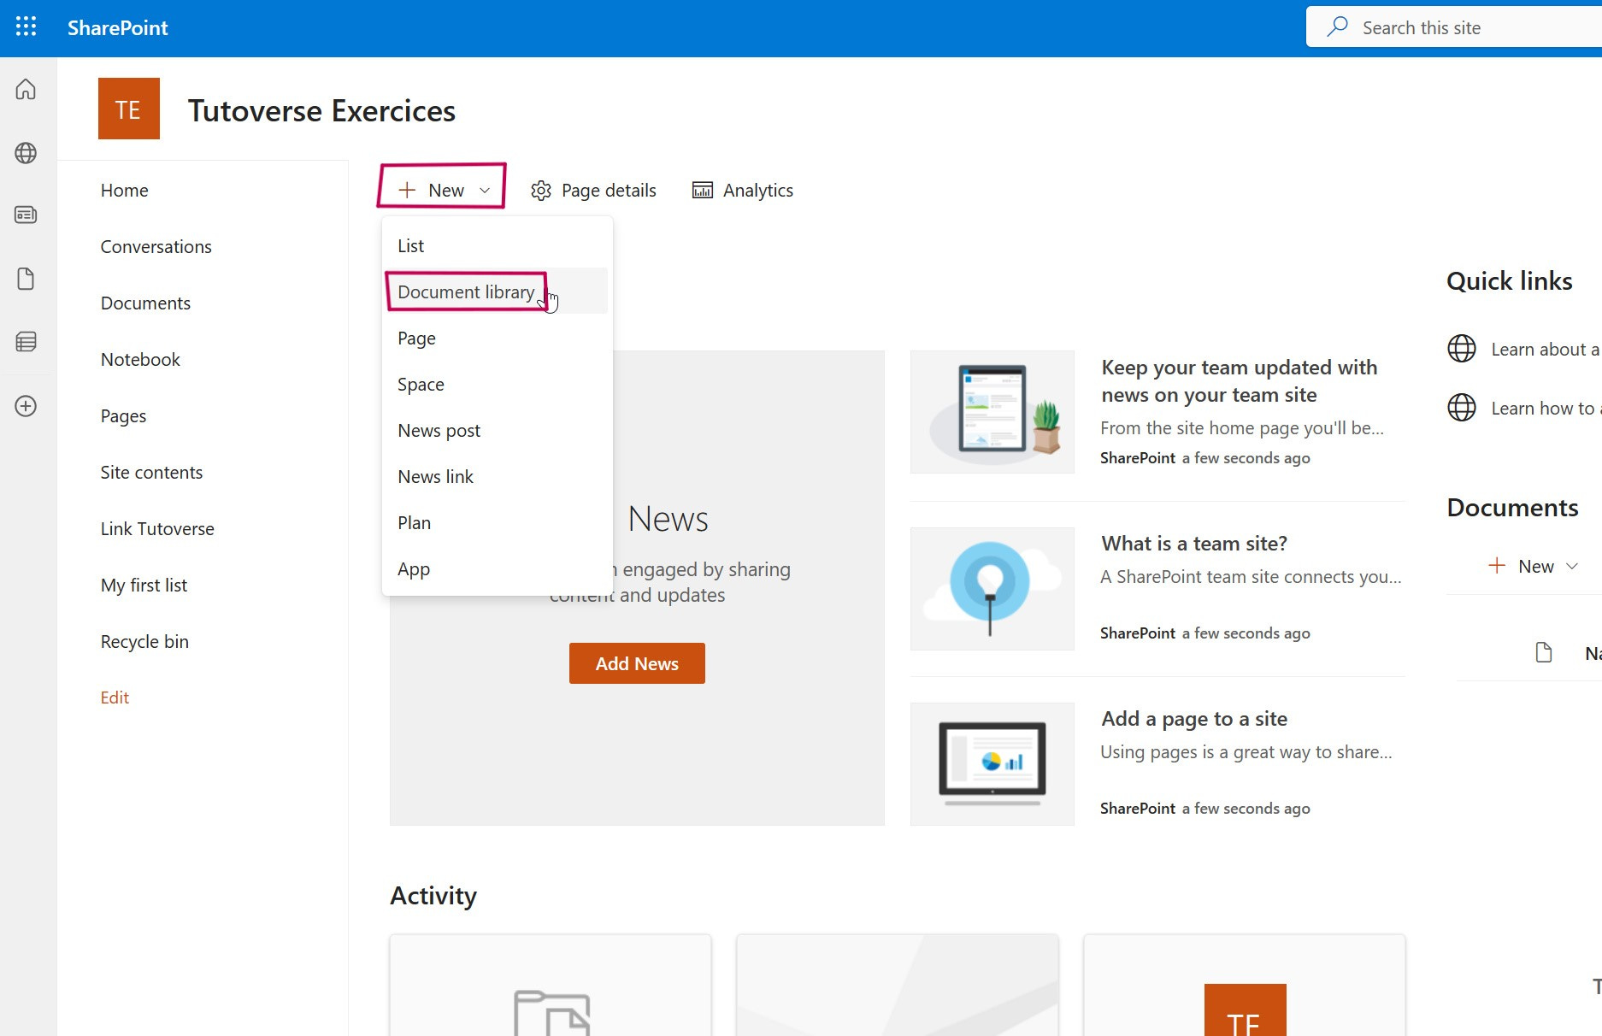Image resolution: width=1602 pixels, height=1036 pixels.
Task: Open Site contents in site navigation
Action: (151, 473)
